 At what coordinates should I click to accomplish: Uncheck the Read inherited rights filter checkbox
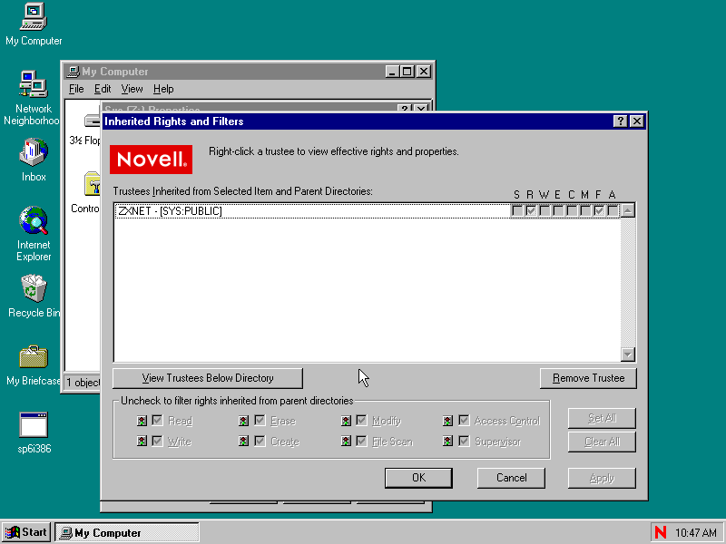tap(157, 421)
